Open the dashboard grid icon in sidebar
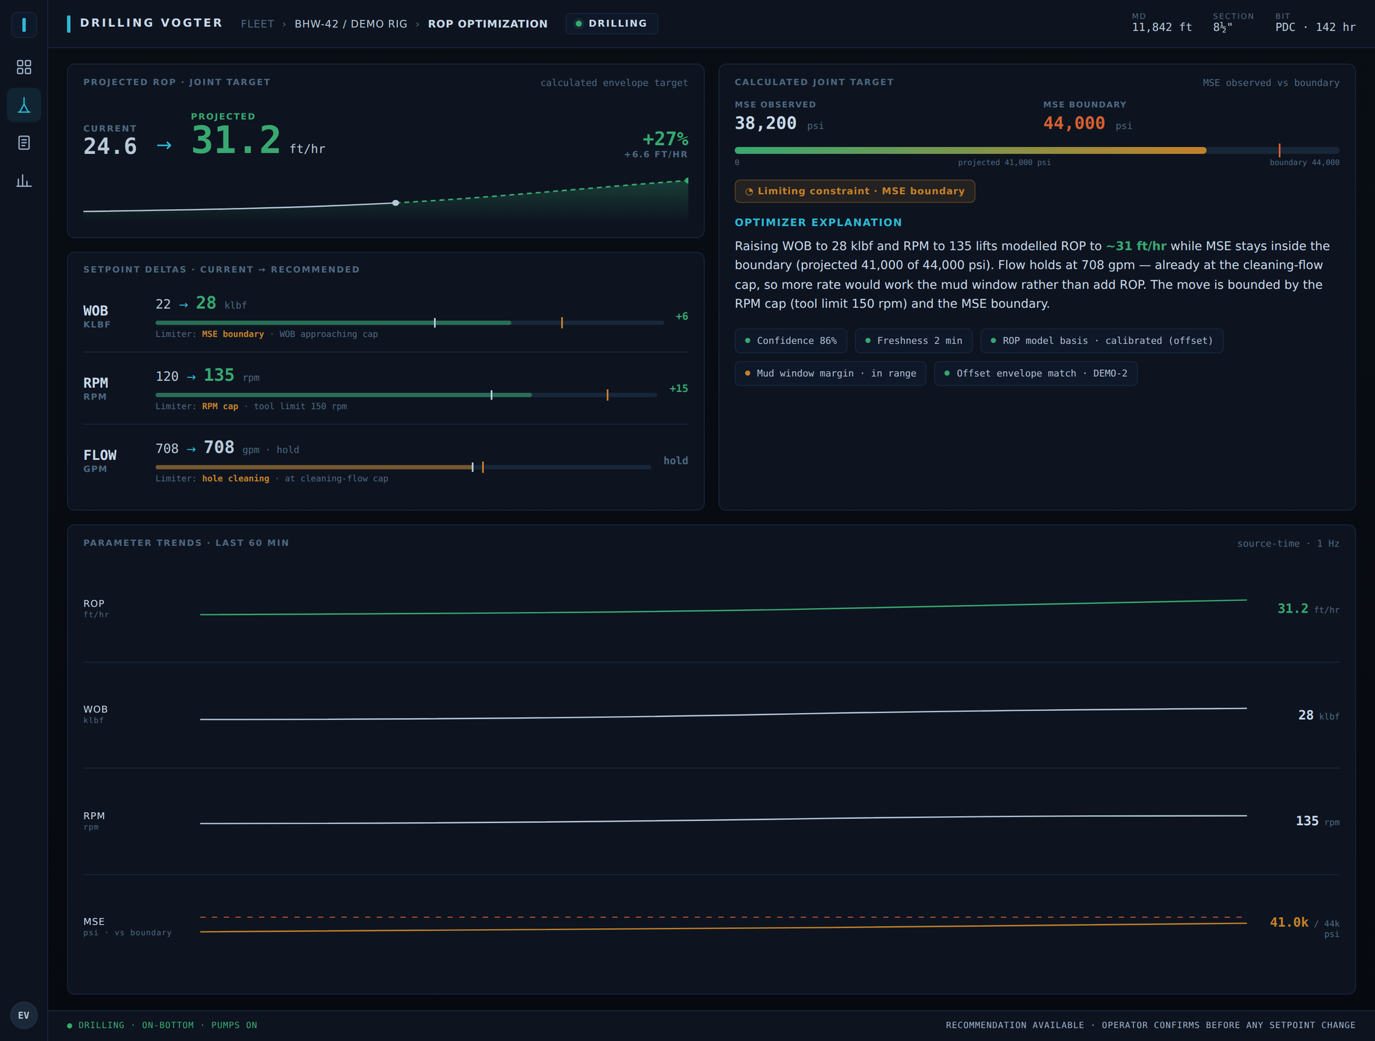This screenshot has width=1375, height=1041. coord(24,67)
